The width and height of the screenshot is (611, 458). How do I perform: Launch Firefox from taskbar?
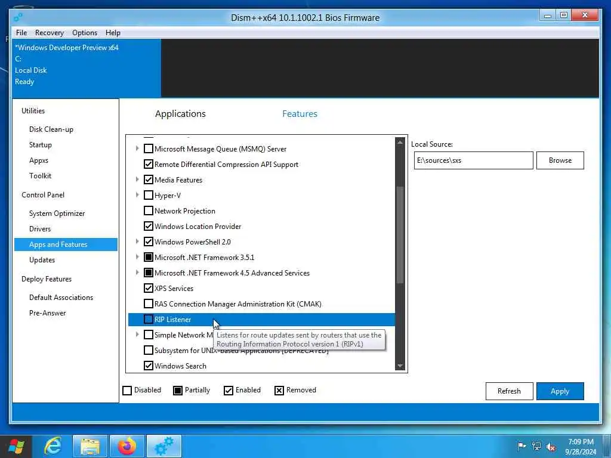click(x=127, y=446)
